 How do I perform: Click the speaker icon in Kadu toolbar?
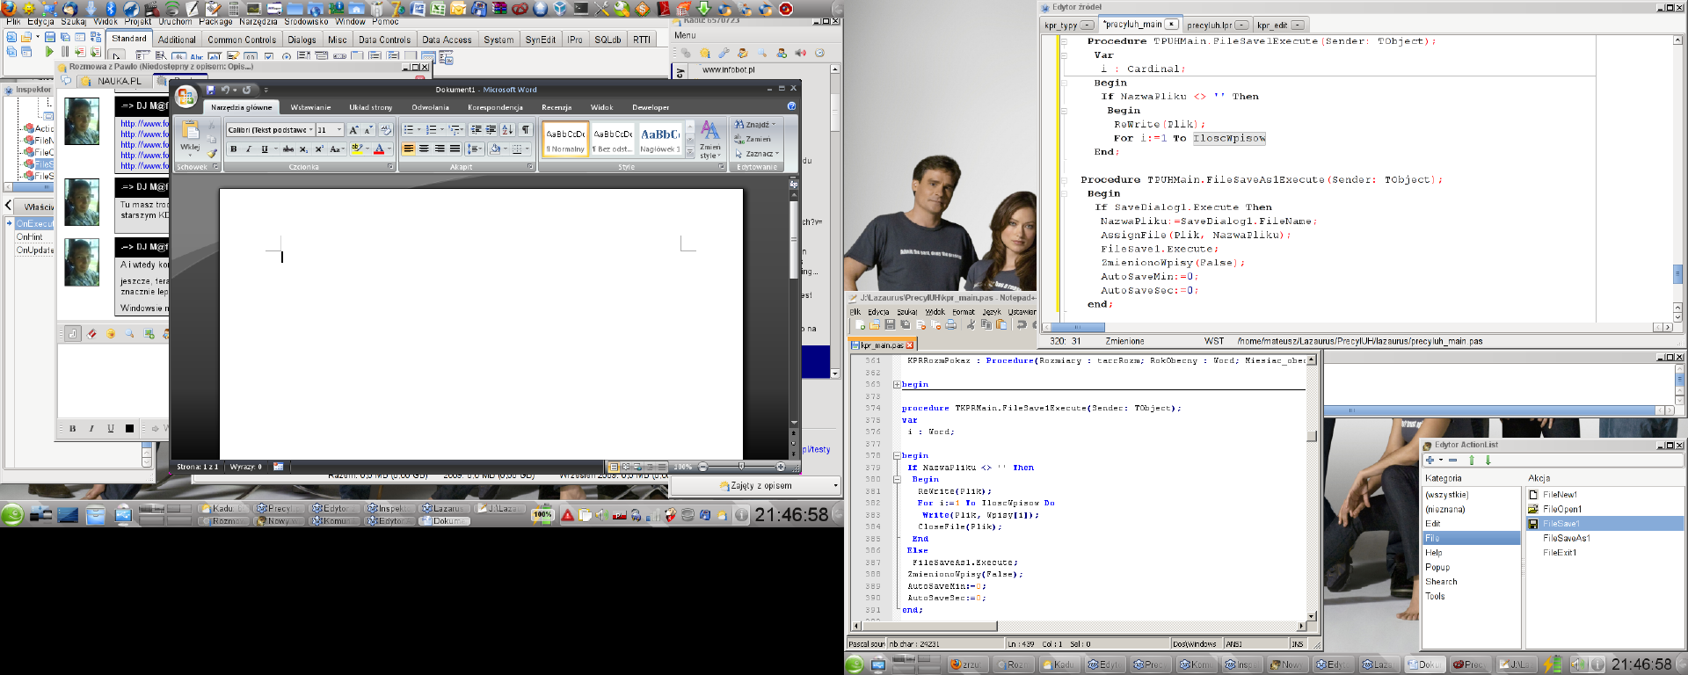point(800,53)
